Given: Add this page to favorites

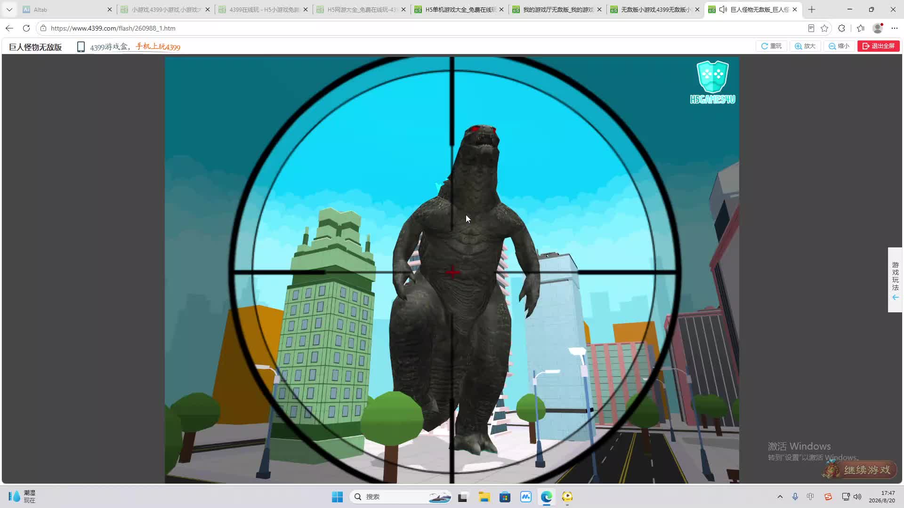Looking at the screenshot, I should (x=824, y=28).
